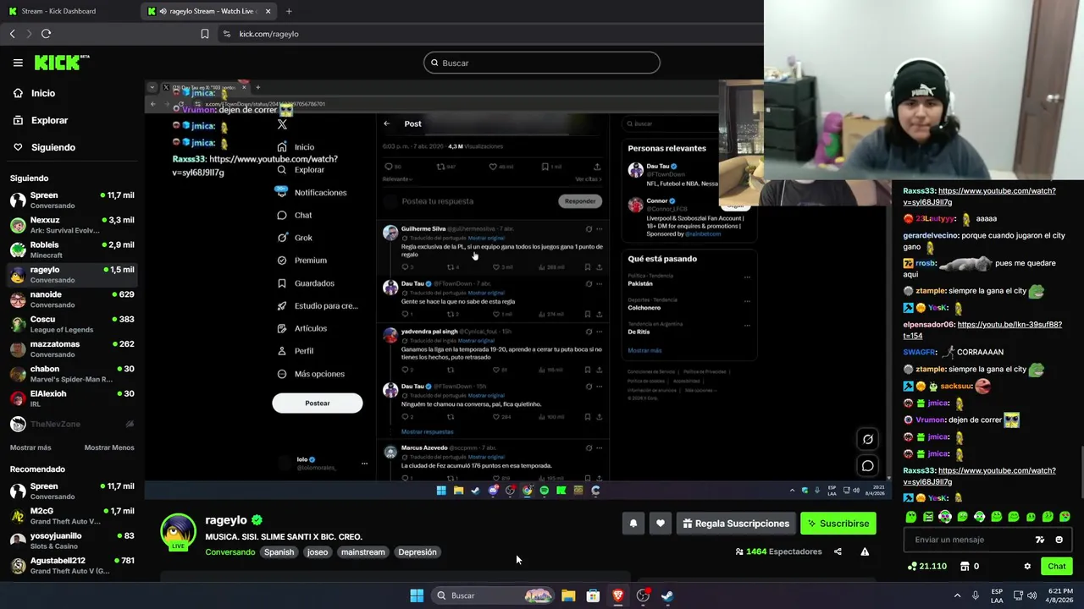This screenshot has width=1084, height=609.
Task: Open elpensador06's youtu.be link in chat
Action: click(984, 330)
